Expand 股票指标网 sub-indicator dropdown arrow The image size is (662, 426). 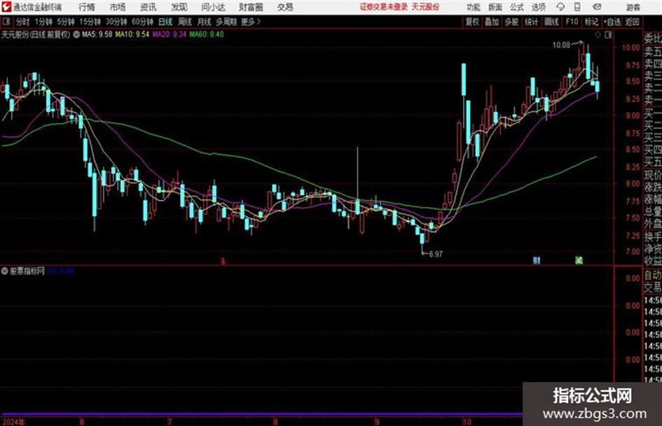(x=5, y=271)
